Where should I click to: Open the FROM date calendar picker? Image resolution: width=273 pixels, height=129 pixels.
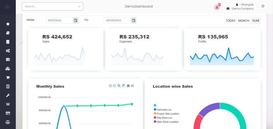75,20
